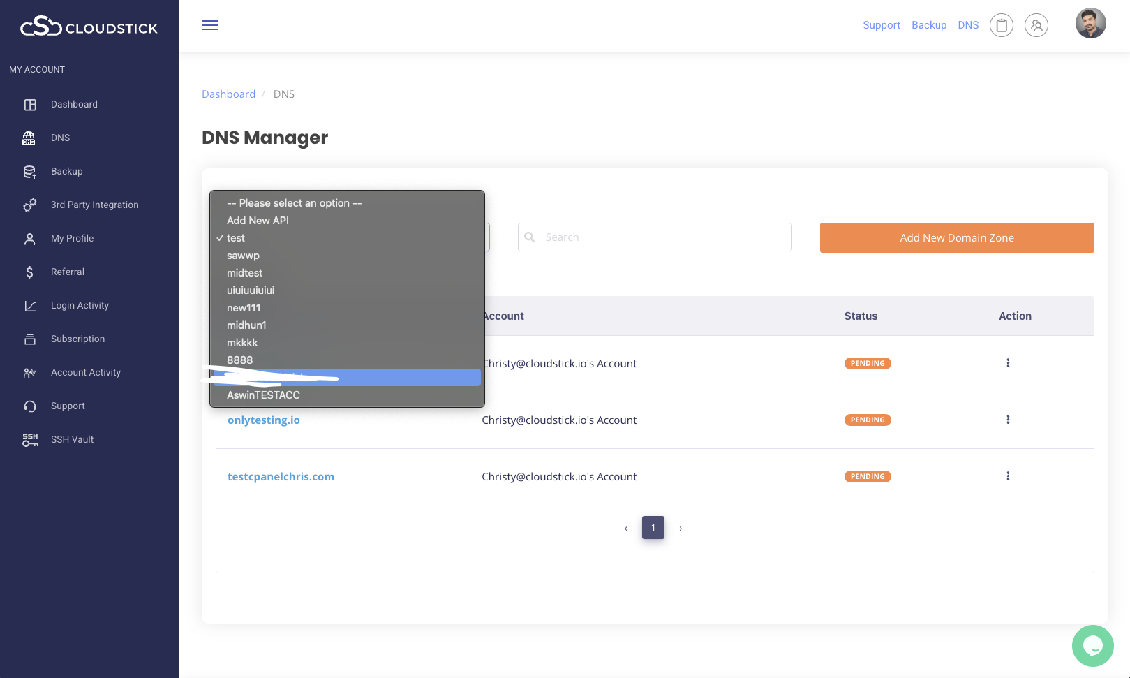
Task: Select 'AswinTESTACC' in the dropdown
Action: click(x=263, y=395)
